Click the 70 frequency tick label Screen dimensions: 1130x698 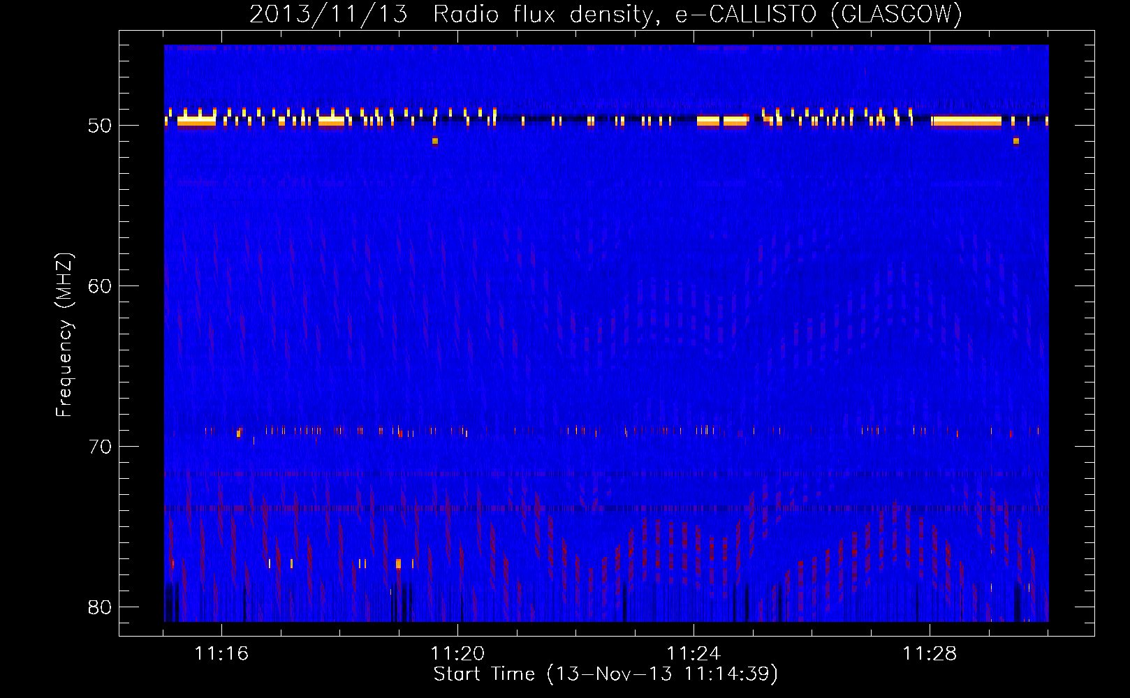point(101,447)
